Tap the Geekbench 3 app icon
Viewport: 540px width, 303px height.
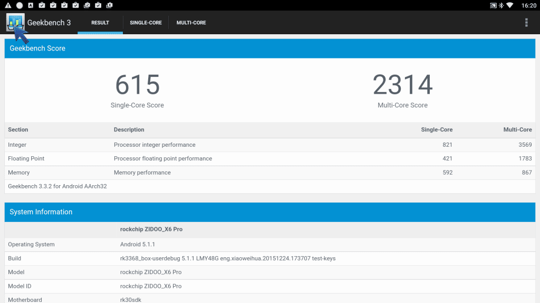pyautogui.click(x=15, y=23)
